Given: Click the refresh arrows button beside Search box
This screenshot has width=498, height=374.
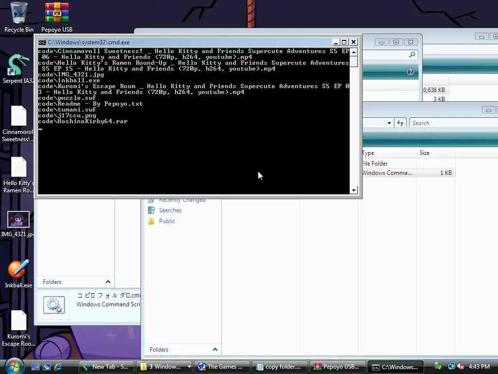Looking at the screenshot, I should pyautogui.click(x=400, y=123).
